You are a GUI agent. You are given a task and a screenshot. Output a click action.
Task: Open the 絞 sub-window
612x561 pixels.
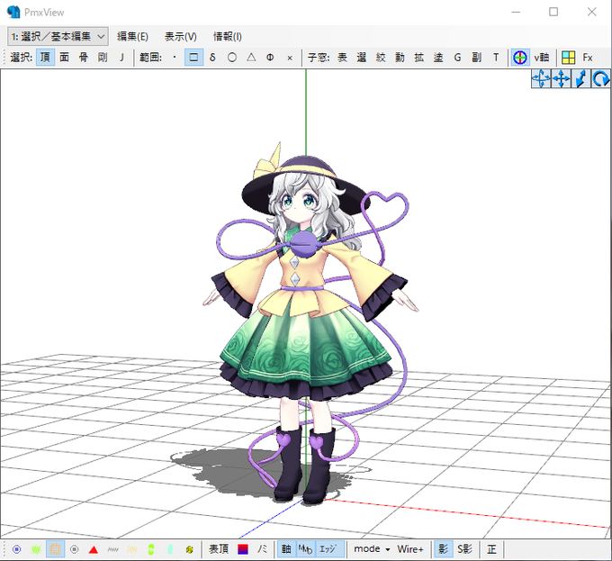point(381,58)
